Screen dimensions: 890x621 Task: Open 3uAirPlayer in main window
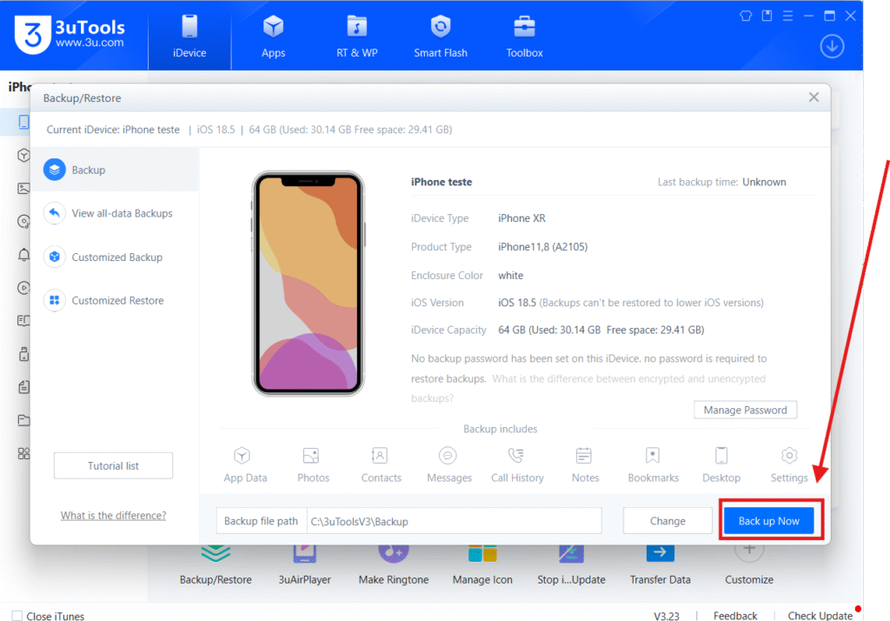[304, 565]
